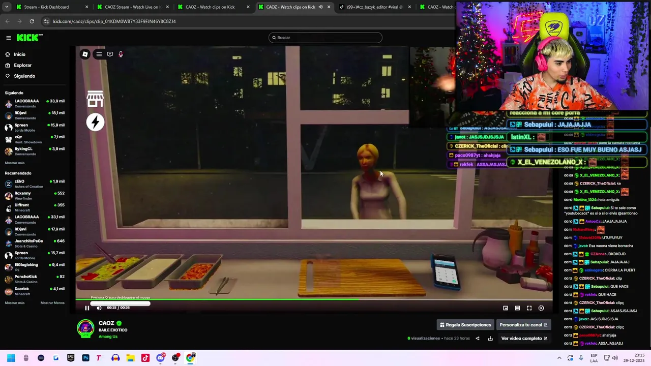Open TikTok app from taskbar
Screen dimensions: 651x366
145,358
